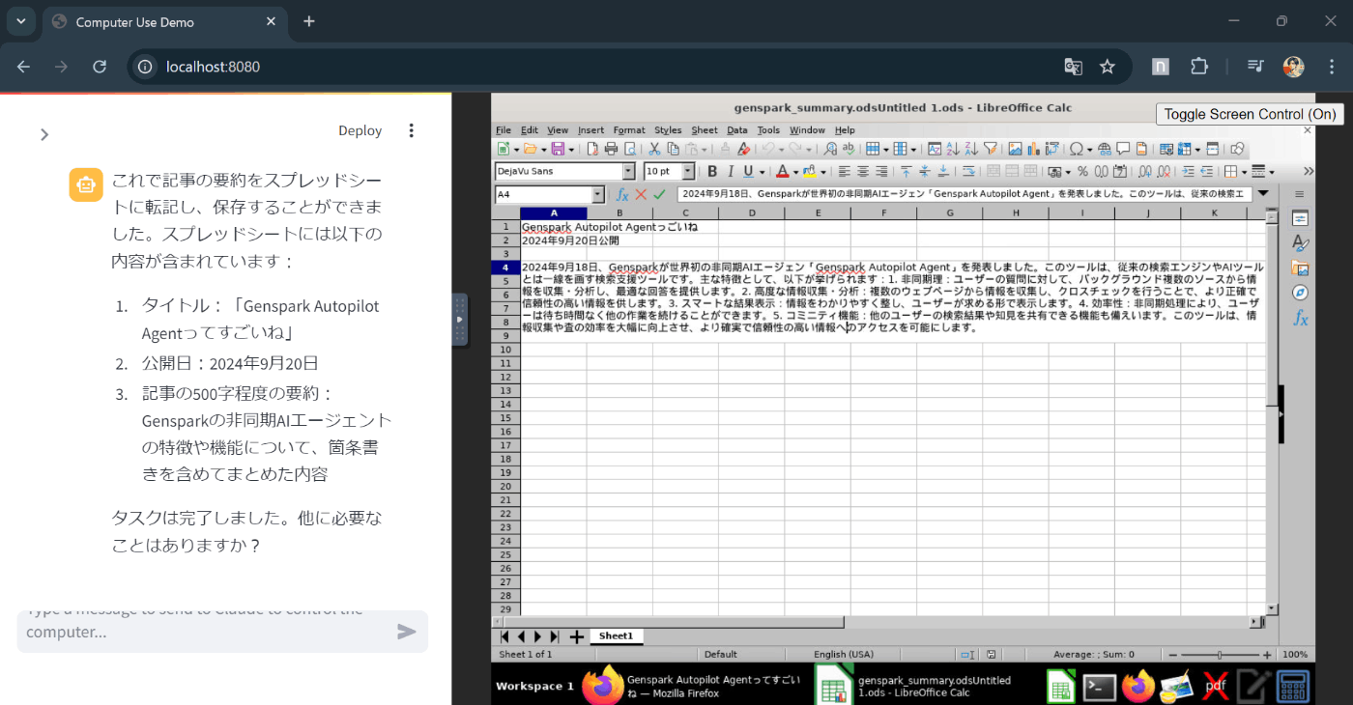Click the font color red A swatch
Image resolution: width=1353 pixels, height=705 pixels.
(x=781, y=171)
